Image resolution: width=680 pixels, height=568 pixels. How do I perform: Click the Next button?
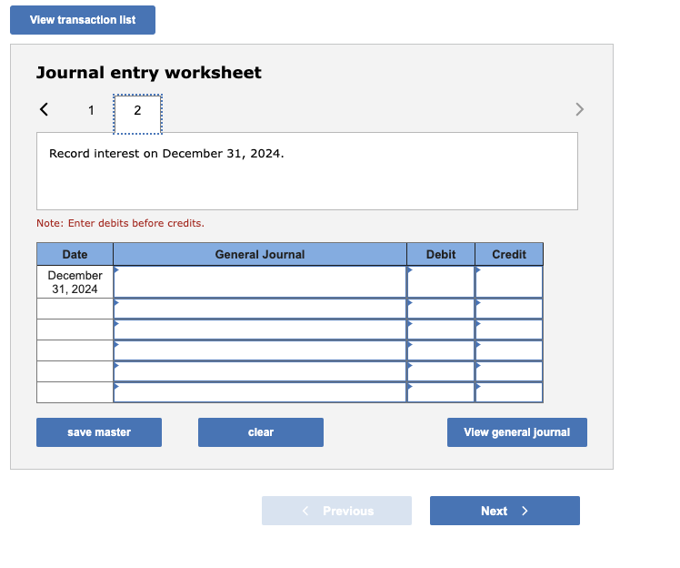click(505, 511)
